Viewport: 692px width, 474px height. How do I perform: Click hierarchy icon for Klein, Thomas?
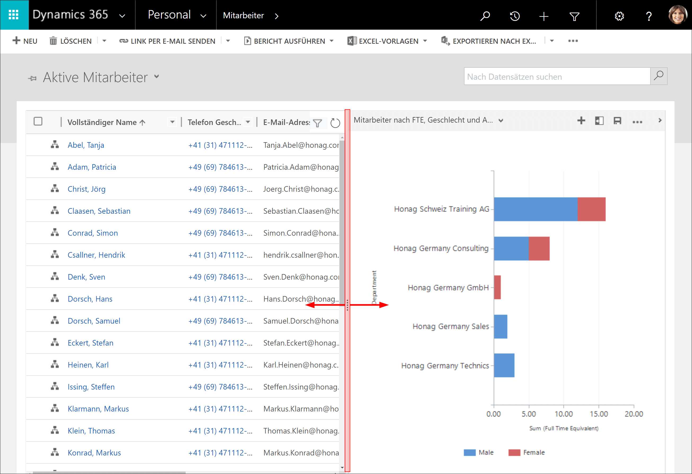tap(55, 430)
